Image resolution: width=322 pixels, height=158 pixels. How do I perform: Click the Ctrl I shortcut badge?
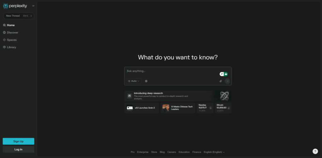28,16
